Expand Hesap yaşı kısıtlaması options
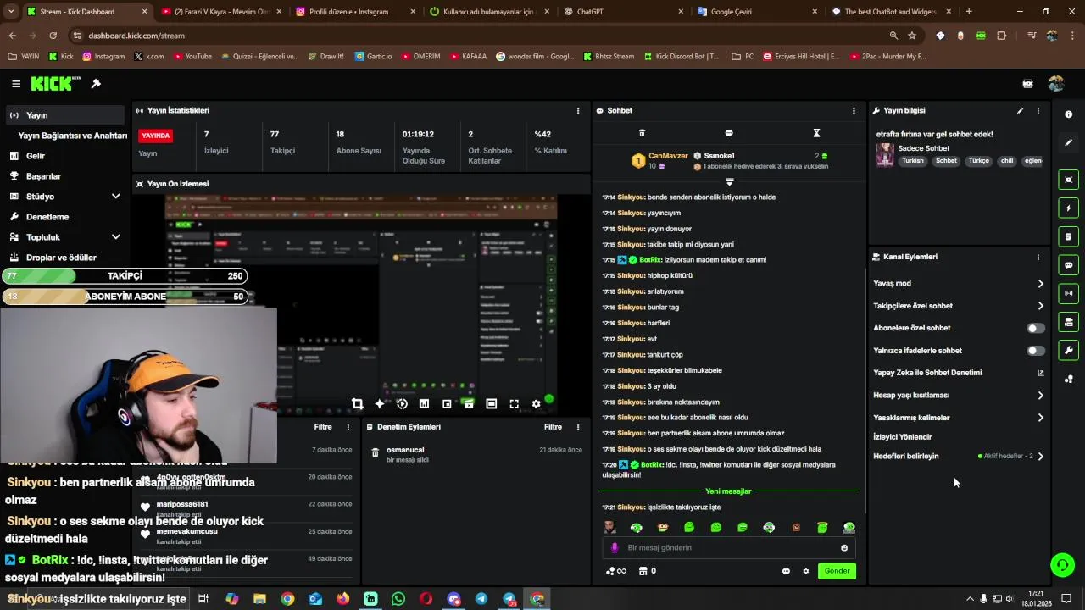The height and width of the screenshot is (610, 1085). 1041,396
